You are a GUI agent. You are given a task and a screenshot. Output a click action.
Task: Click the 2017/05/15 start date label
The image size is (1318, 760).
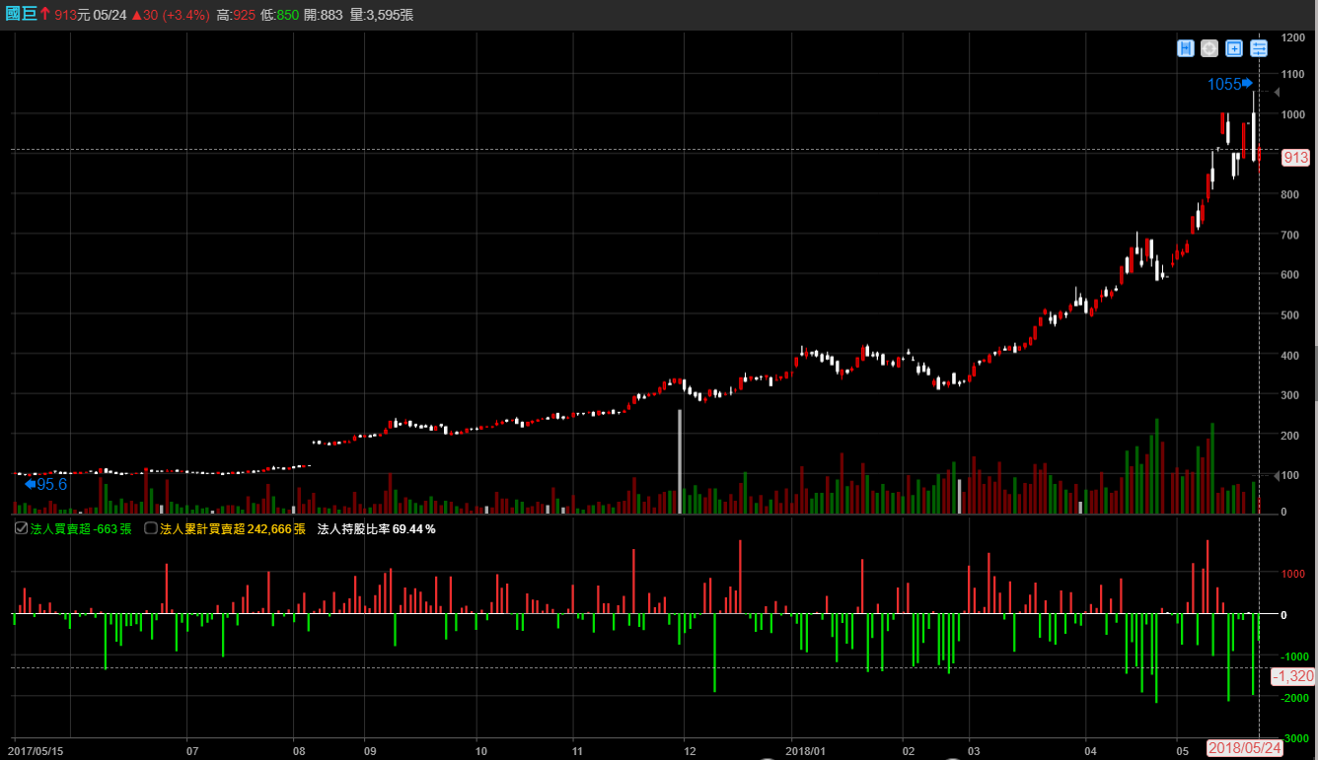point(36,749)
